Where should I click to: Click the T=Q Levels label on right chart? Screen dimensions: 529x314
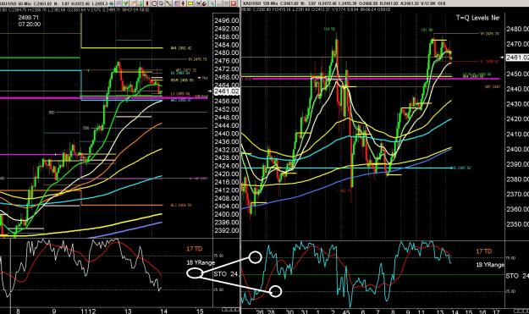[477, 18]
